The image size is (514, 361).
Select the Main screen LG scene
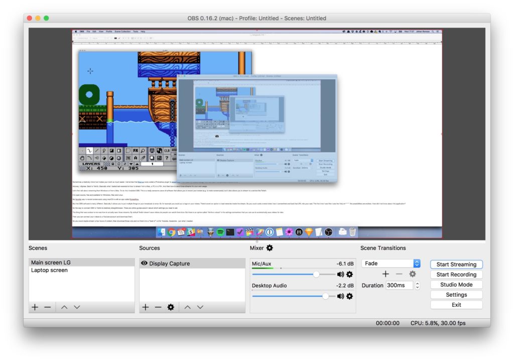(82, 262)
